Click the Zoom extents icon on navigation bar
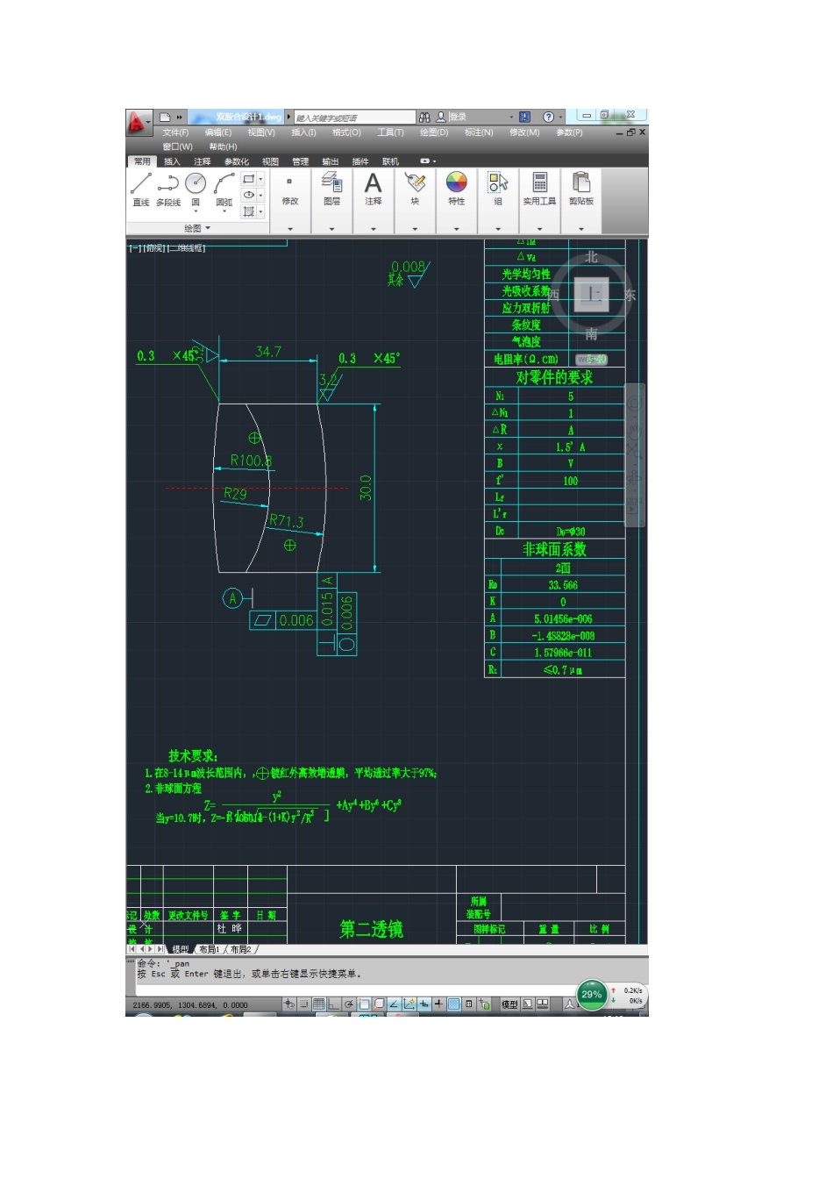The width and height of the screenshot is (833, 1179). click(635, 454)
